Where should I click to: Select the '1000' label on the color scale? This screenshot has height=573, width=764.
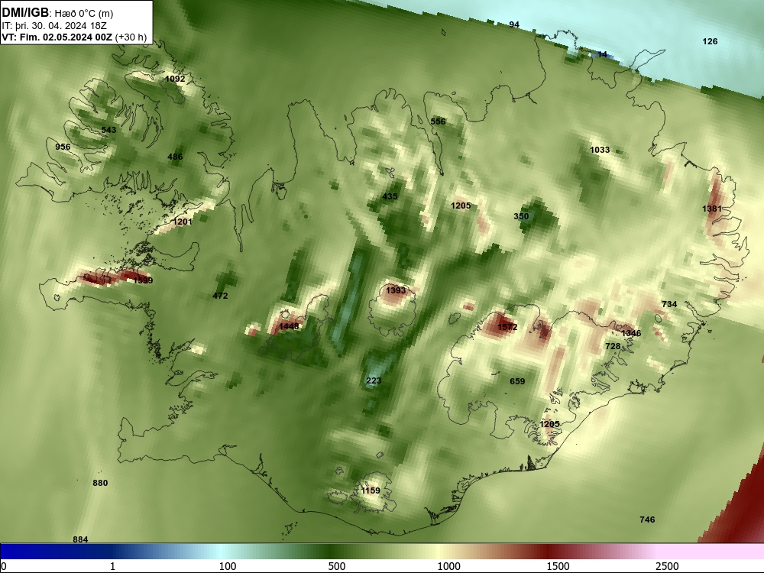click(448, 566)
